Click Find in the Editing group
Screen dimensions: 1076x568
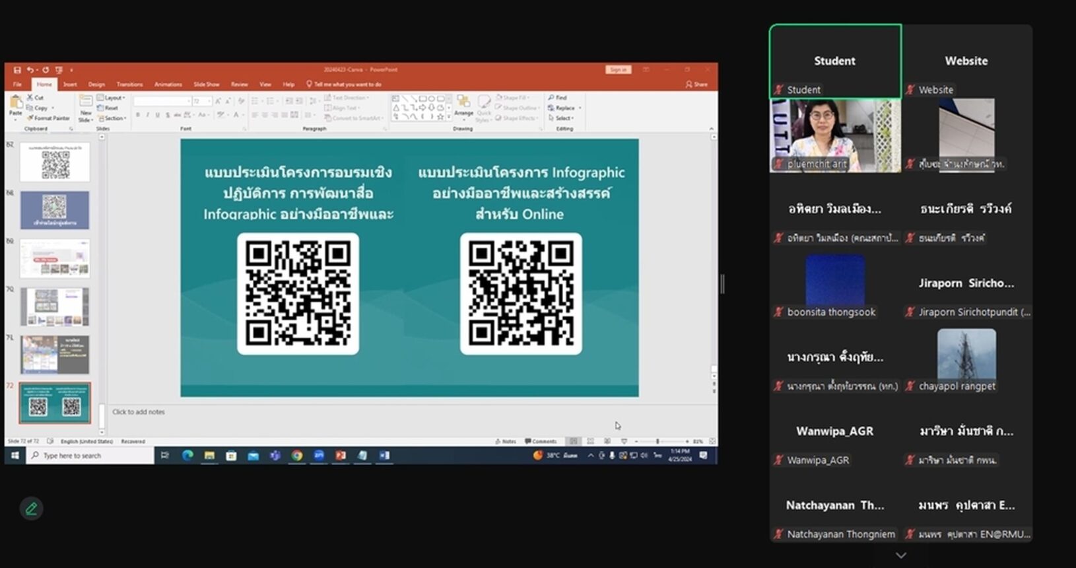pyautogui.click(x=558, y=98)
